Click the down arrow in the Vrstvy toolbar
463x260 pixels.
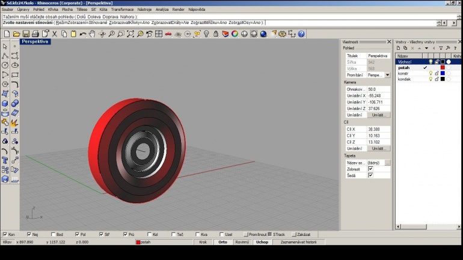click(427, 48)
